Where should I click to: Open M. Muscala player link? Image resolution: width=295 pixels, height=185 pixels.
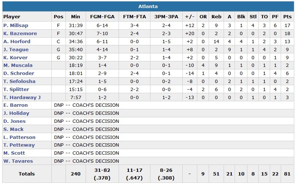tap(18, 65)
